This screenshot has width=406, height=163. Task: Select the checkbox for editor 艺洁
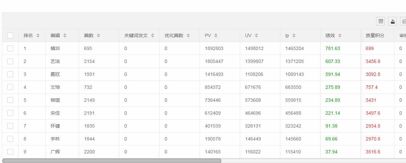(x=10, y=61)
